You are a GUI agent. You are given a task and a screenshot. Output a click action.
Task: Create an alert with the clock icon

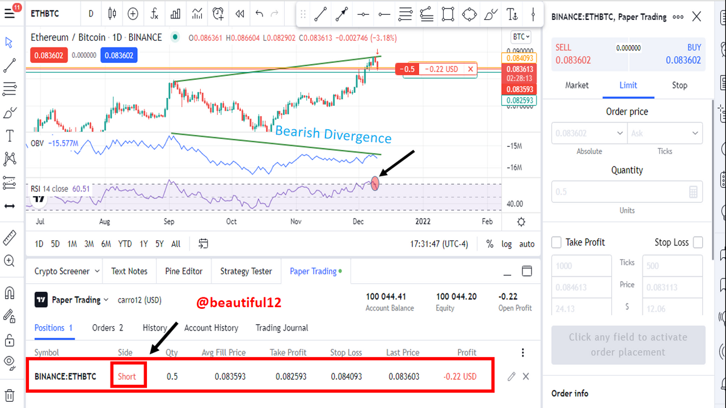click(218, 14)
